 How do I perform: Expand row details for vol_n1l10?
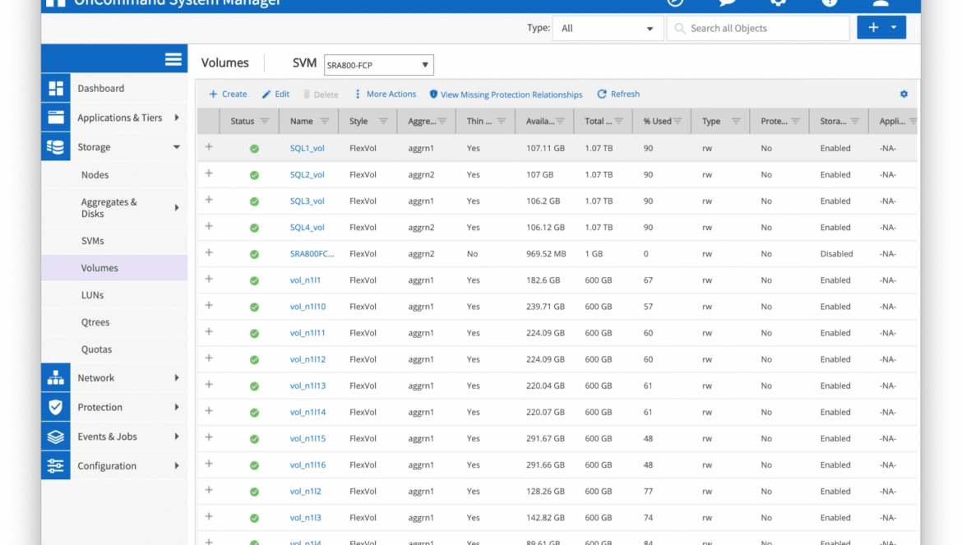click(x=209, y=305)
